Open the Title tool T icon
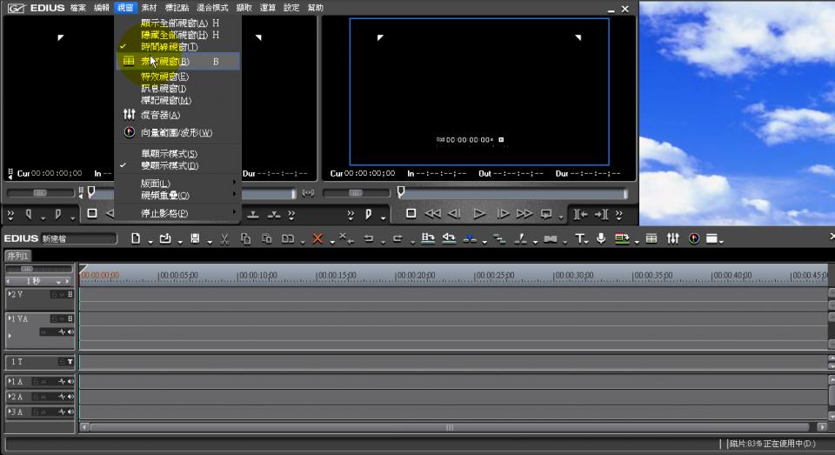 tap(579, 238)
